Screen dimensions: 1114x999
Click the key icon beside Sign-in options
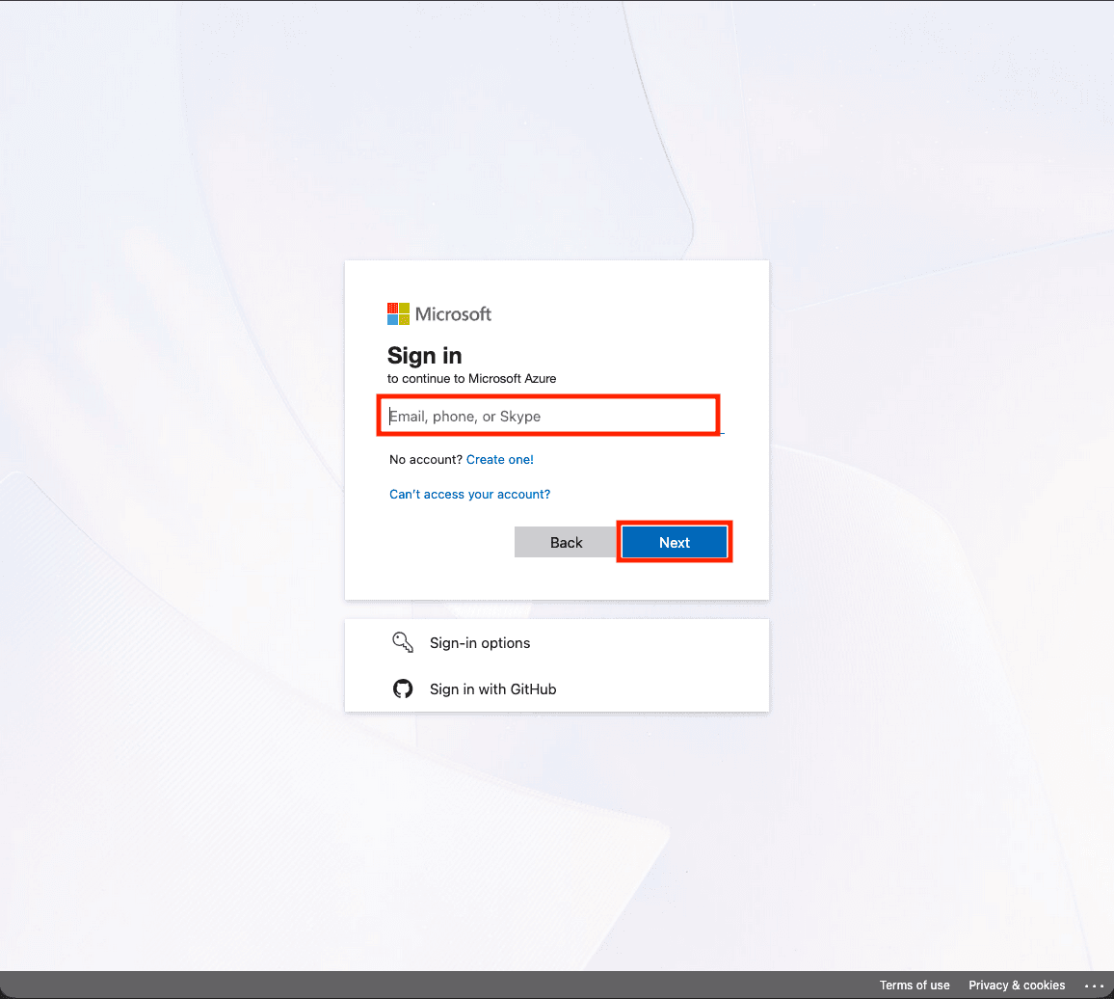tap(403, 642)
